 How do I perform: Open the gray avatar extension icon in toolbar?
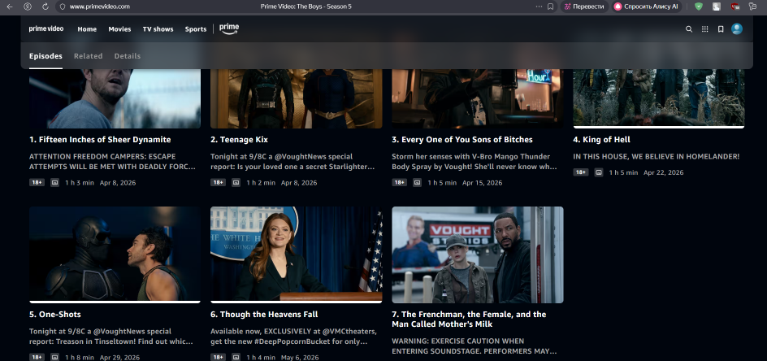717,7
